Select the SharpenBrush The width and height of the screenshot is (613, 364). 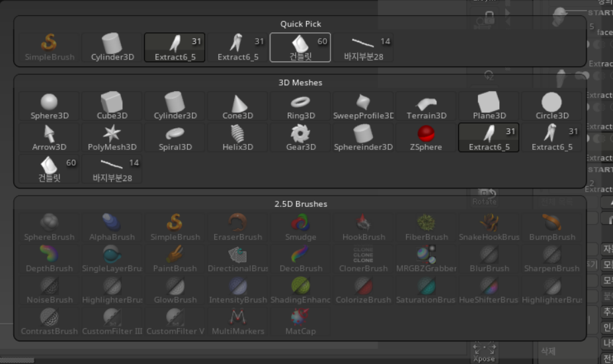click(552, 259)
